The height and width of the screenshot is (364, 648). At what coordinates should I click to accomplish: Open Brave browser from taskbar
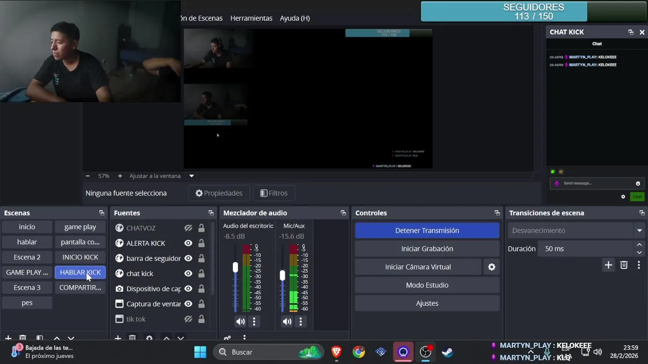click(x=337, y=352)
